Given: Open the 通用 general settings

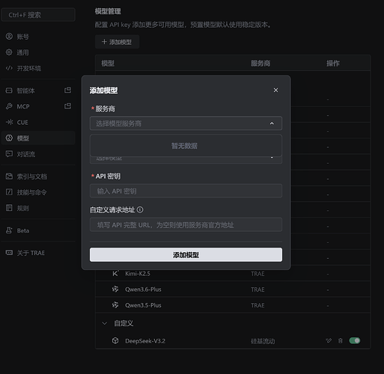Looking at the screenshot, I should [38, 52].
